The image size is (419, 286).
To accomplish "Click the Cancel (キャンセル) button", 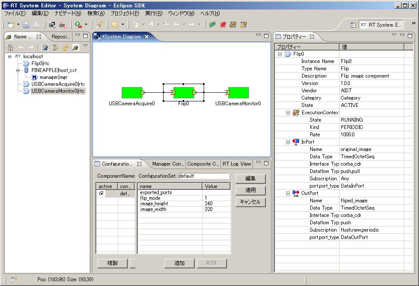I will (x=250, y=202).
